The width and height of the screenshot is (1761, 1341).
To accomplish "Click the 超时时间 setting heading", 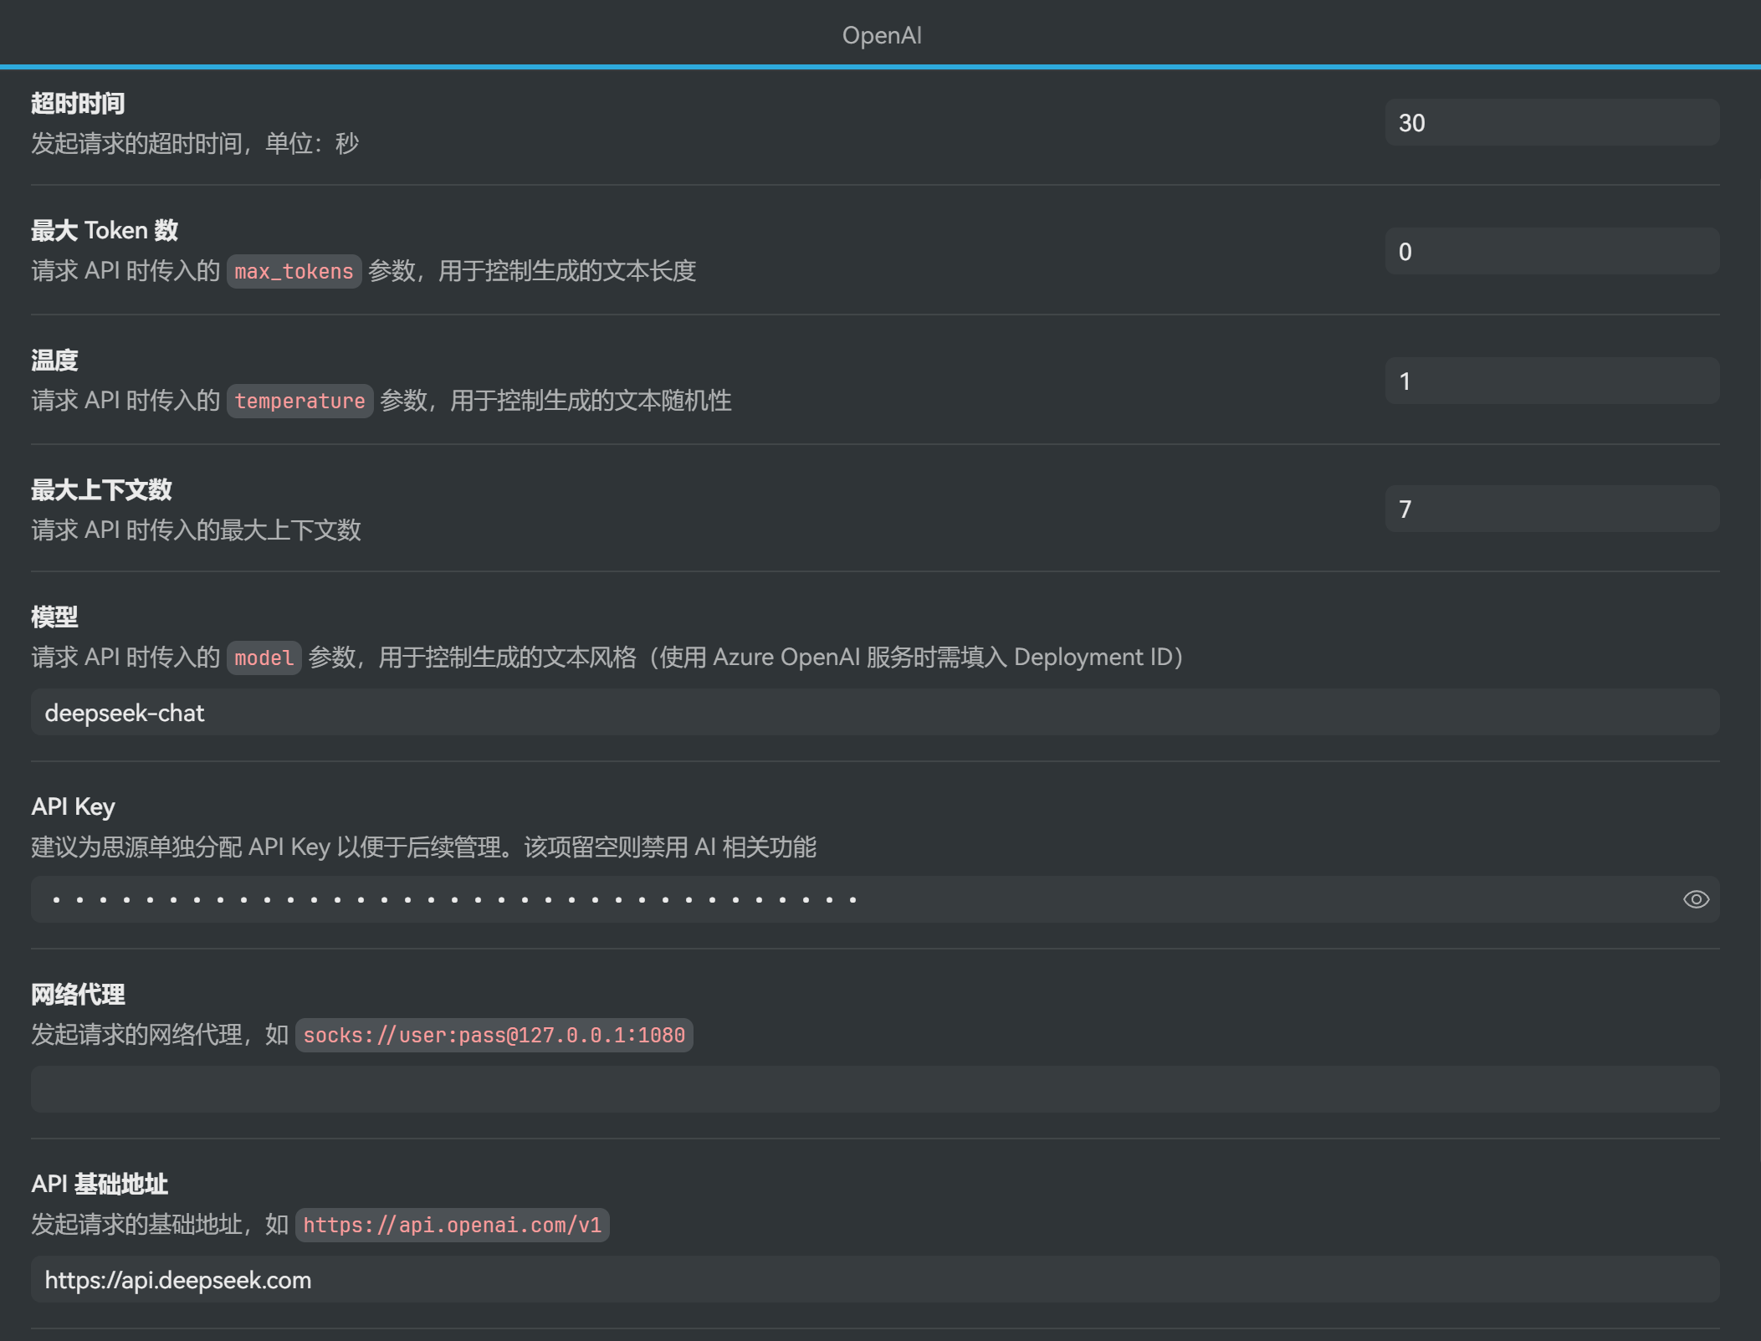I will tap(78, 104).
